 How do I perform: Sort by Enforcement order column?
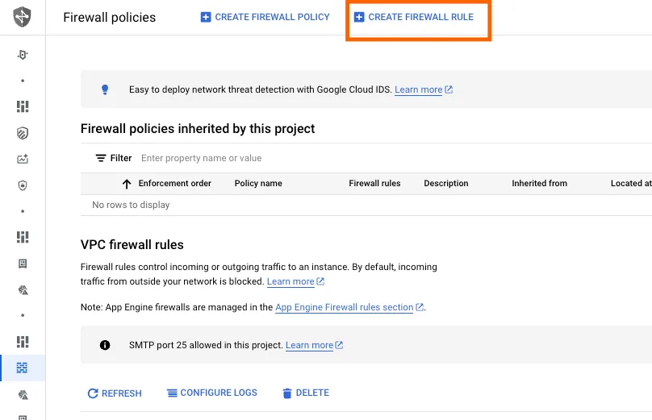[x=174, y=183]
